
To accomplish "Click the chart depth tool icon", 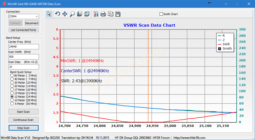I will (x=80, y=14).
